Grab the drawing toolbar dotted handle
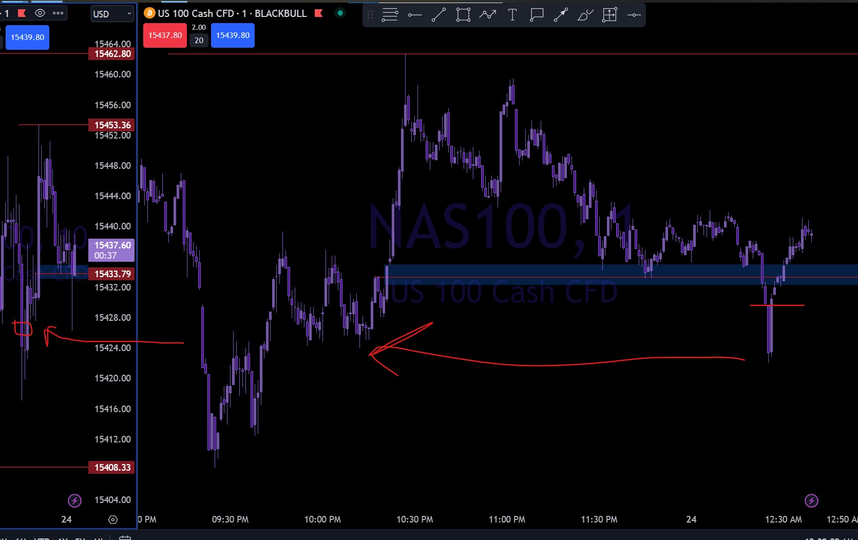 pyautogui.click(x=370, y=15)
